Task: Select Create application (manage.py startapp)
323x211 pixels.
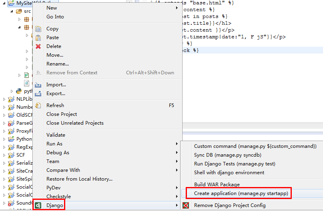Action: [241, 193]
